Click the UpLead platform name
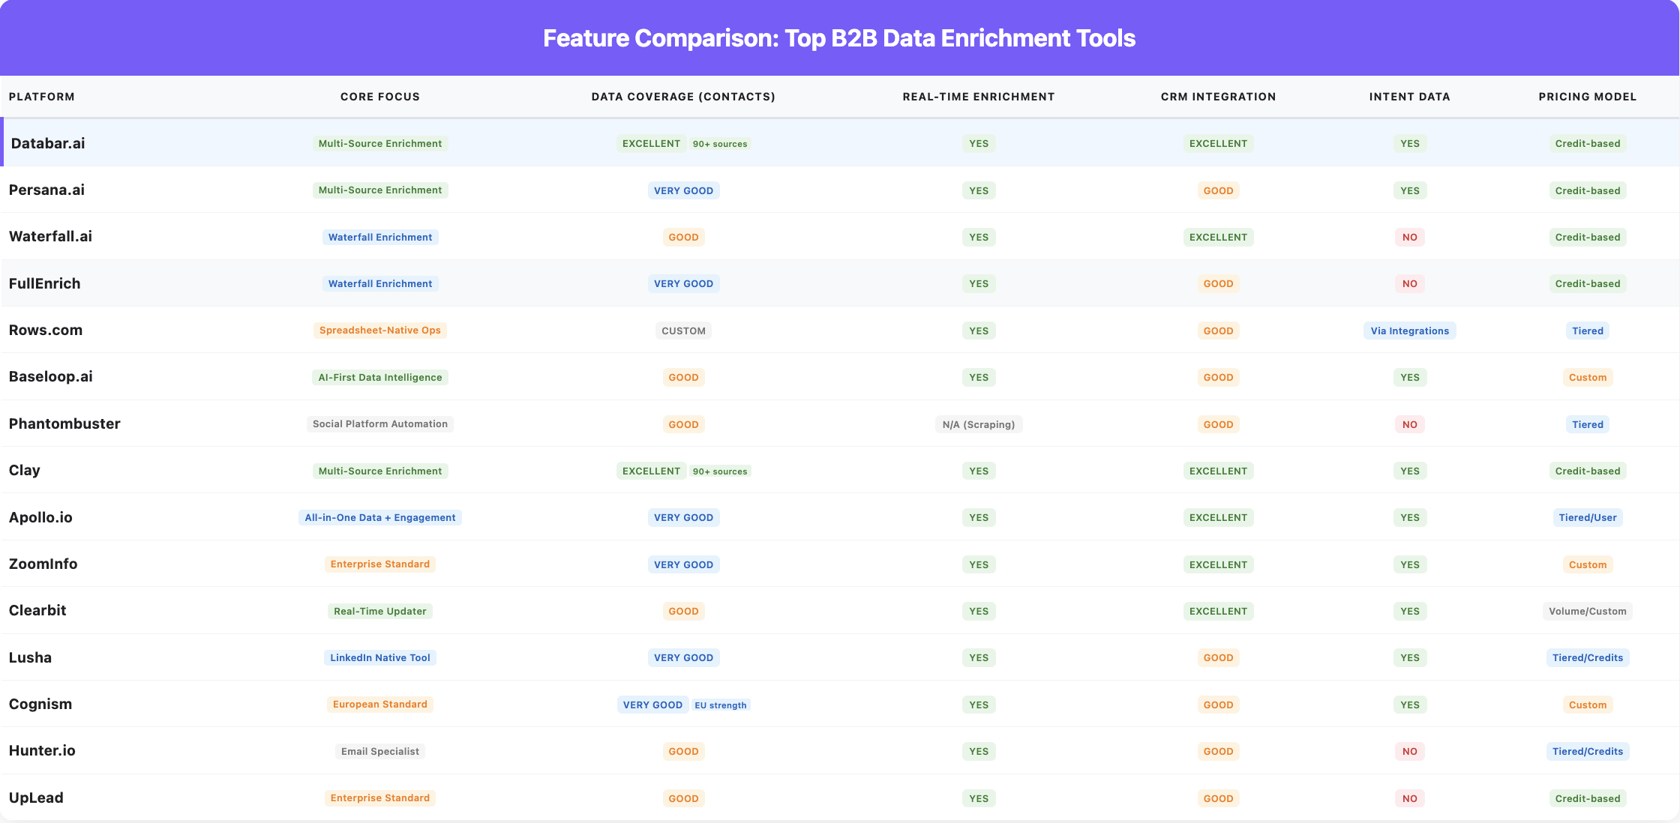Image resolution: width=1680 pixels, height=823 pixels. tap(36, 798)
